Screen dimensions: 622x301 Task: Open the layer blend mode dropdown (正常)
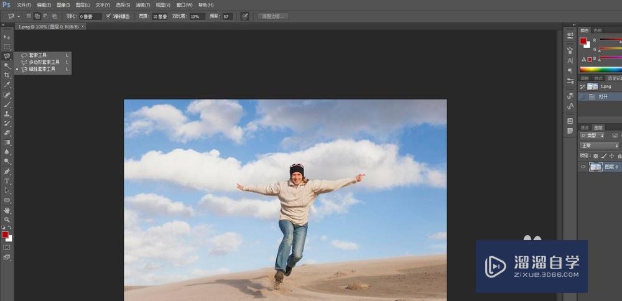598,145
